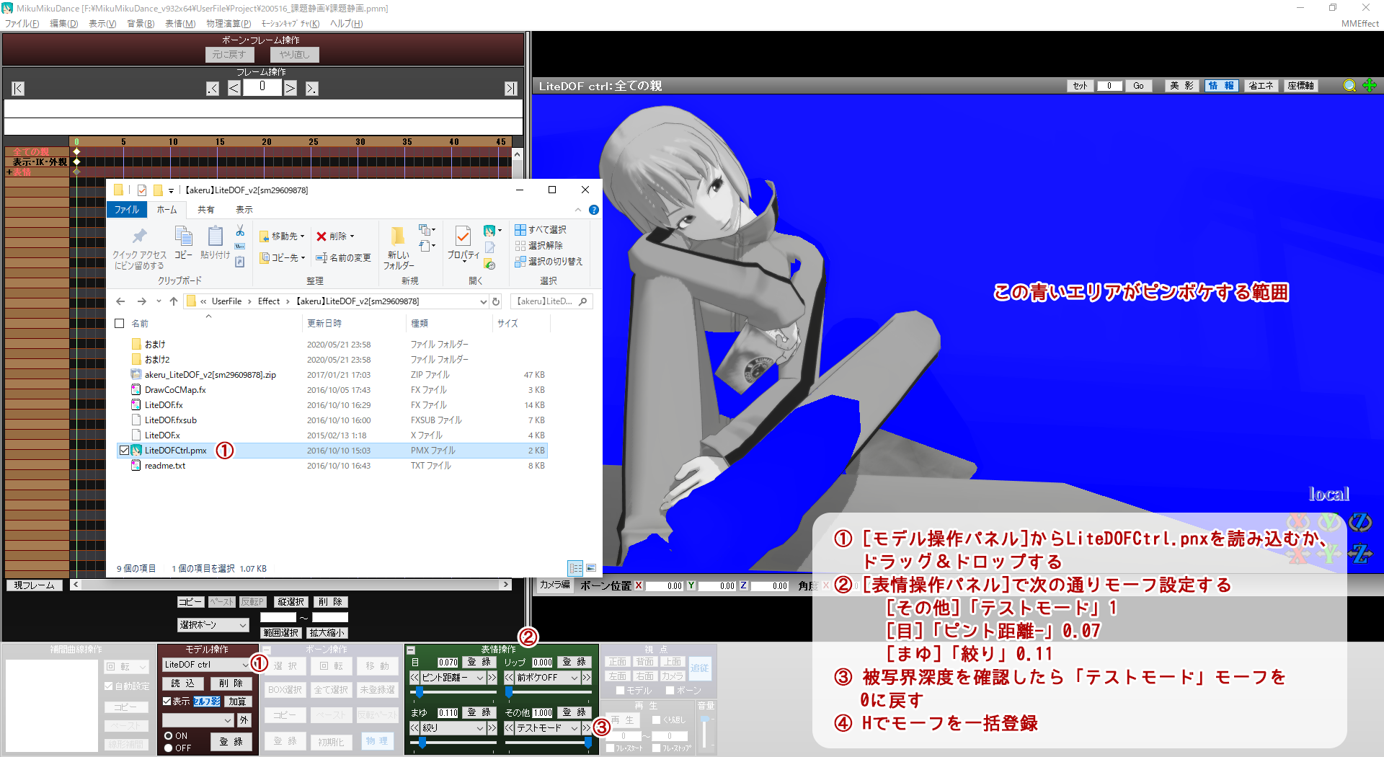The height and width of the screenshot is (757, 1384).
Task: Select LiteDOFCtrl.pmx in the file list
Action: tap(176, 450)
